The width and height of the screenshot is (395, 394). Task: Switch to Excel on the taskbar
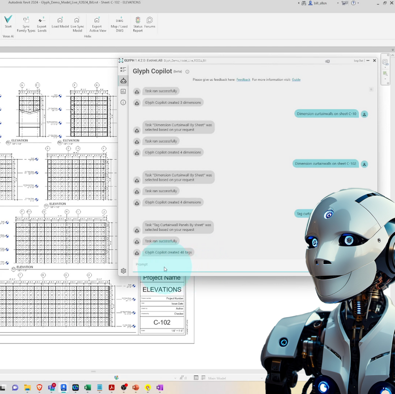[87, 387]
